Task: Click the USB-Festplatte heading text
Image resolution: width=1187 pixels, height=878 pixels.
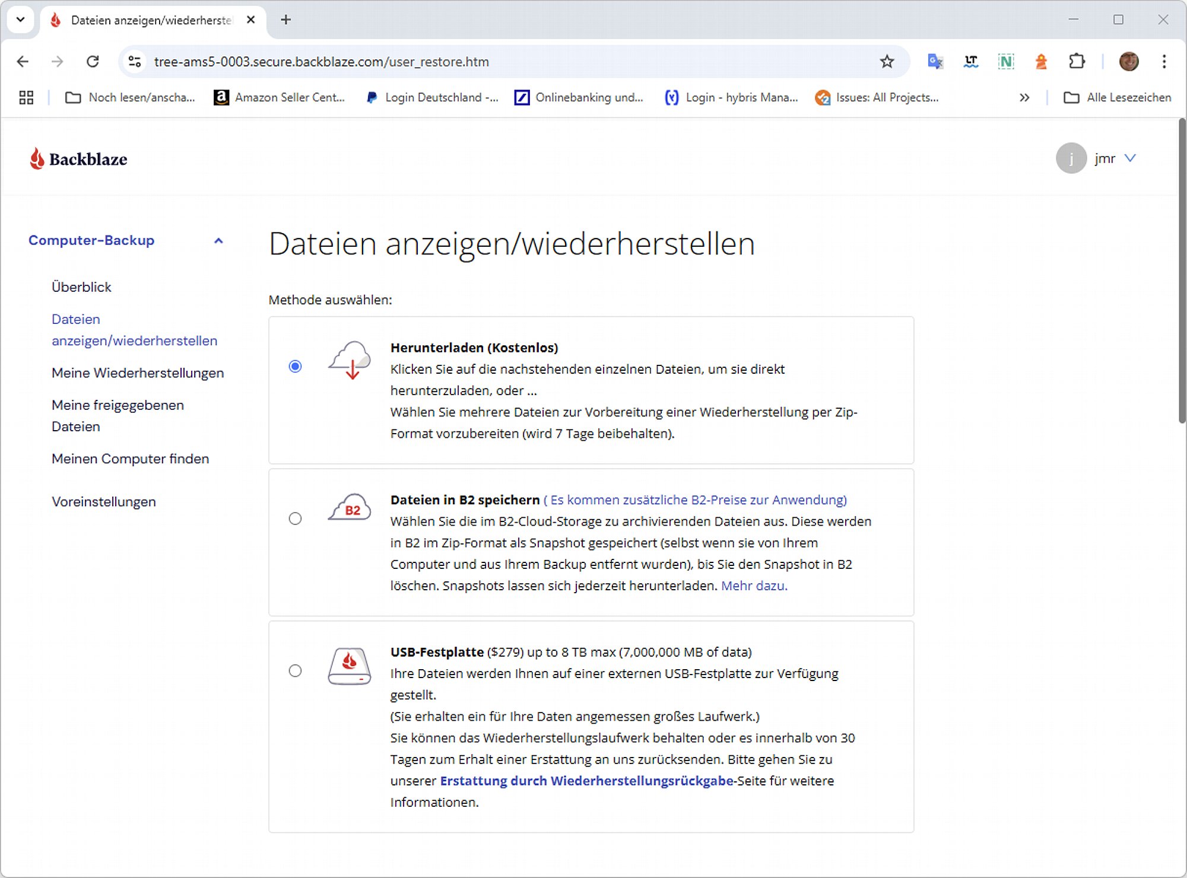Action: click(437, 653)
